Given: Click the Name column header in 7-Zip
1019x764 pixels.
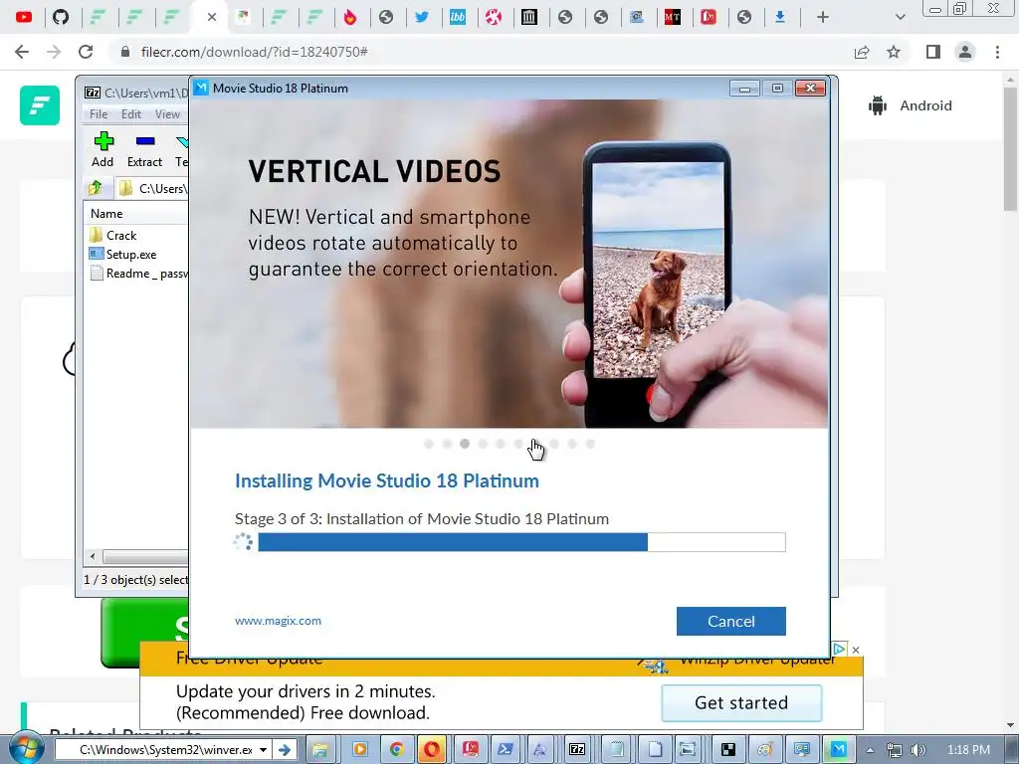Looking at the screenshot, I should coord(106,213).
